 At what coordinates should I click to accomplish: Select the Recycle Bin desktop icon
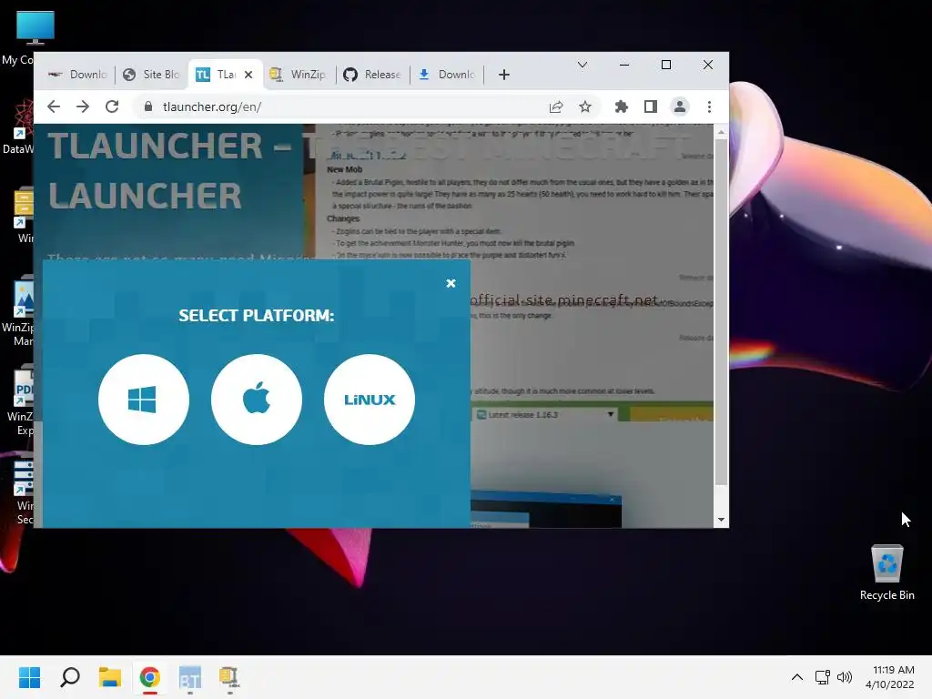pos(886,572)
